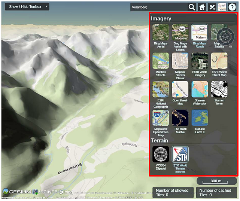The width and height of the screenshot is (240, 201).
Task: Select Natural Earth II imagery
Action: point(200,118)
